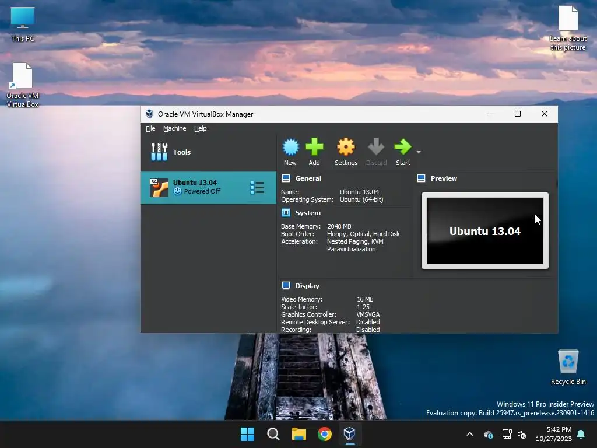
Task: Open the Recycle Bin desktop icon
Action: [568, 367]
